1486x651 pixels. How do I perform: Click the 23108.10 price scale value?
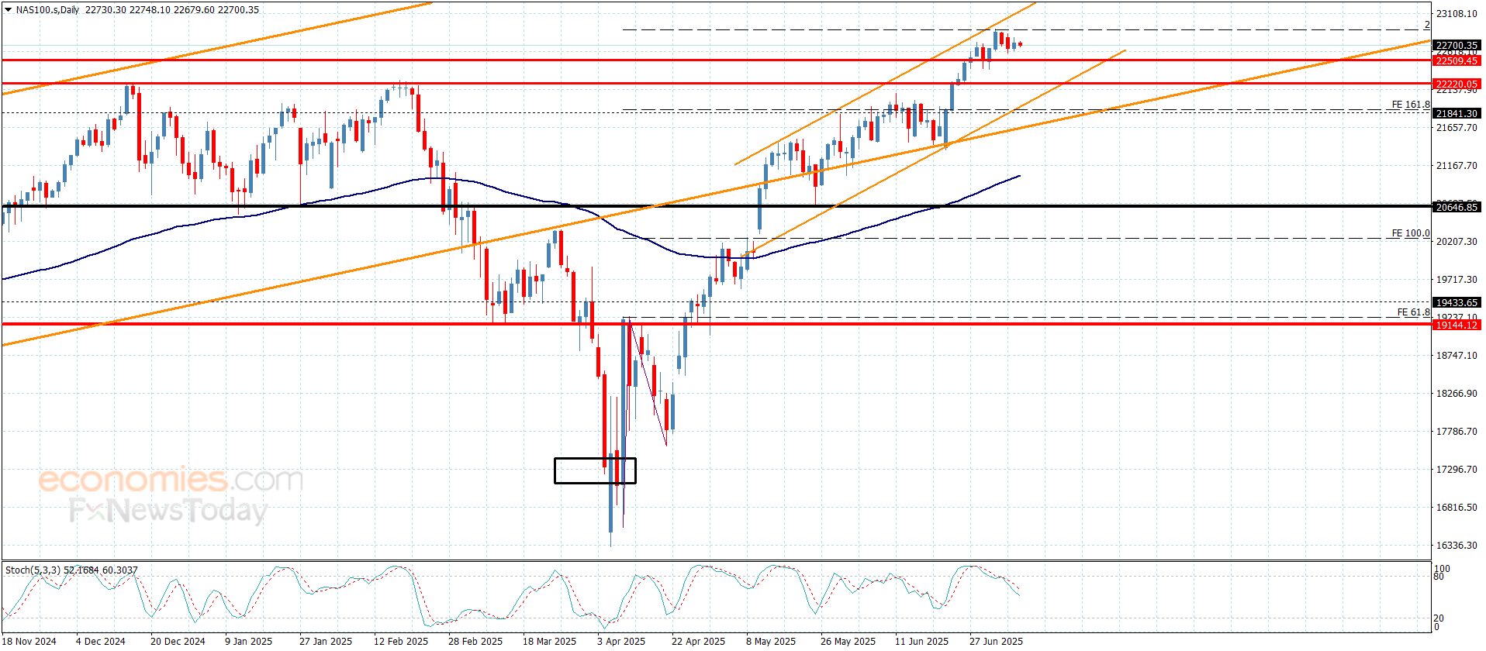click(x=1457, y=13)
